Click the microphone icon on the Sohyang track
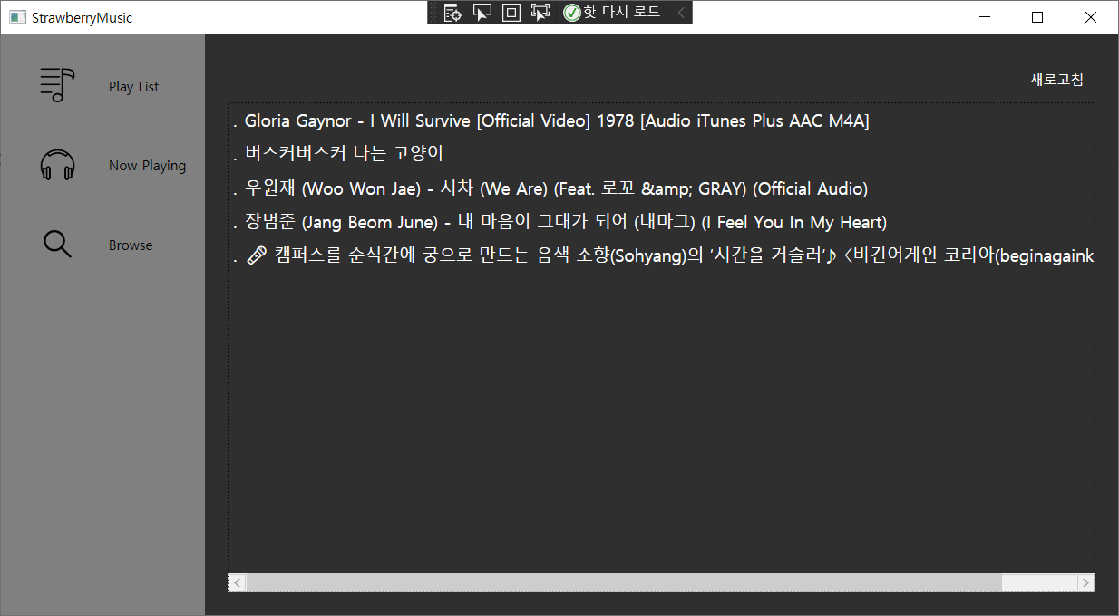Viewport: 1119px width, 616px height. tap(256, 255)
